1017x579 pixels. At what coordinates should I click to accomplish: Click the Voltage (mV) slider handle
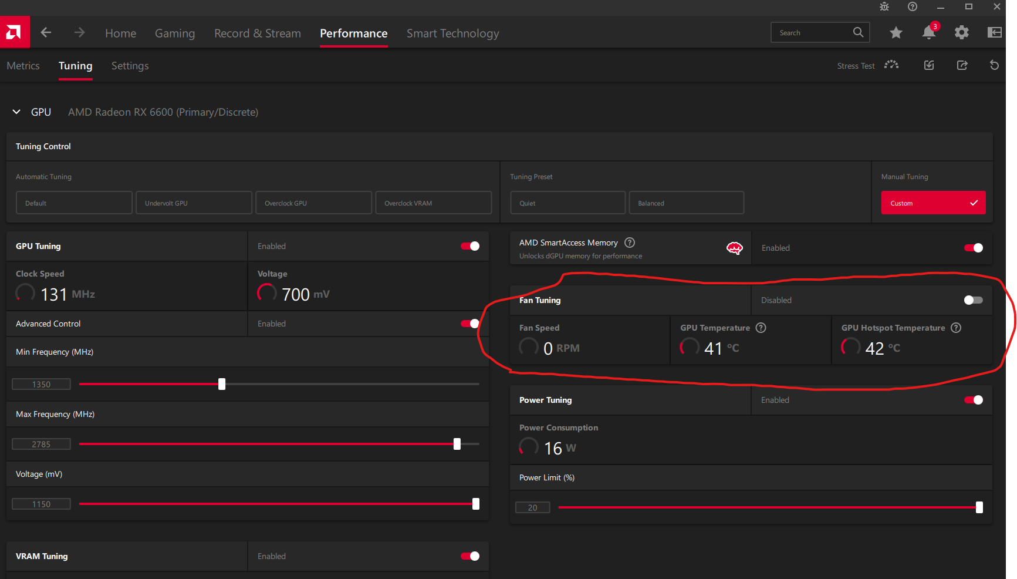click(476, 504)
